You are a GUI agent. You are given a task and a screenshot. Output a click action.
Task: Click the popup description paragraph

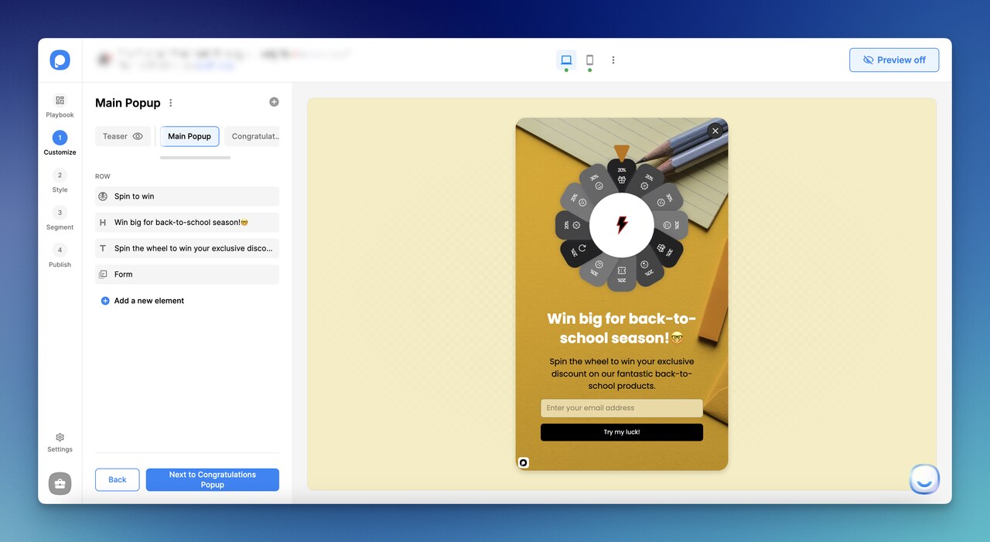(622, 373)
